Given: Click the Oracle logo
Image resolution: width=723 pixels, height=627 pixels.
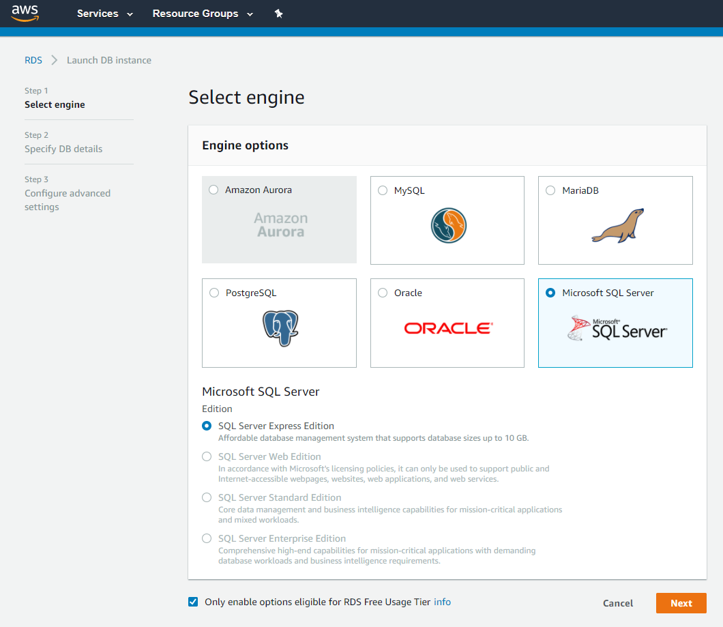Looking at the screenshot, I should click(x=449, y=328).
